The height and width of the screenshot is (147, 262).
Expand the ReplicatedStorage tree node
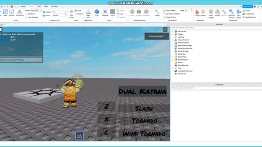173,45
